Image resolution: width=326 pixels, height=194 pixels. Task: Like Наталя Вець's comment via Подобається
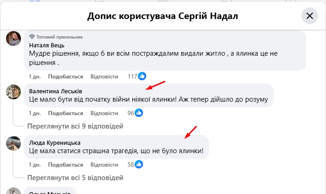(65, 77)
